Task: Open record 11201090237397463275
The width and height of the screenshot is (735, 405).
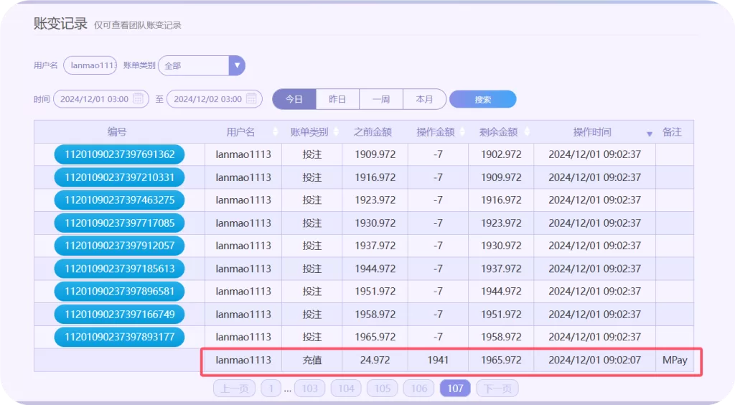Action: [x=120, y=200]
